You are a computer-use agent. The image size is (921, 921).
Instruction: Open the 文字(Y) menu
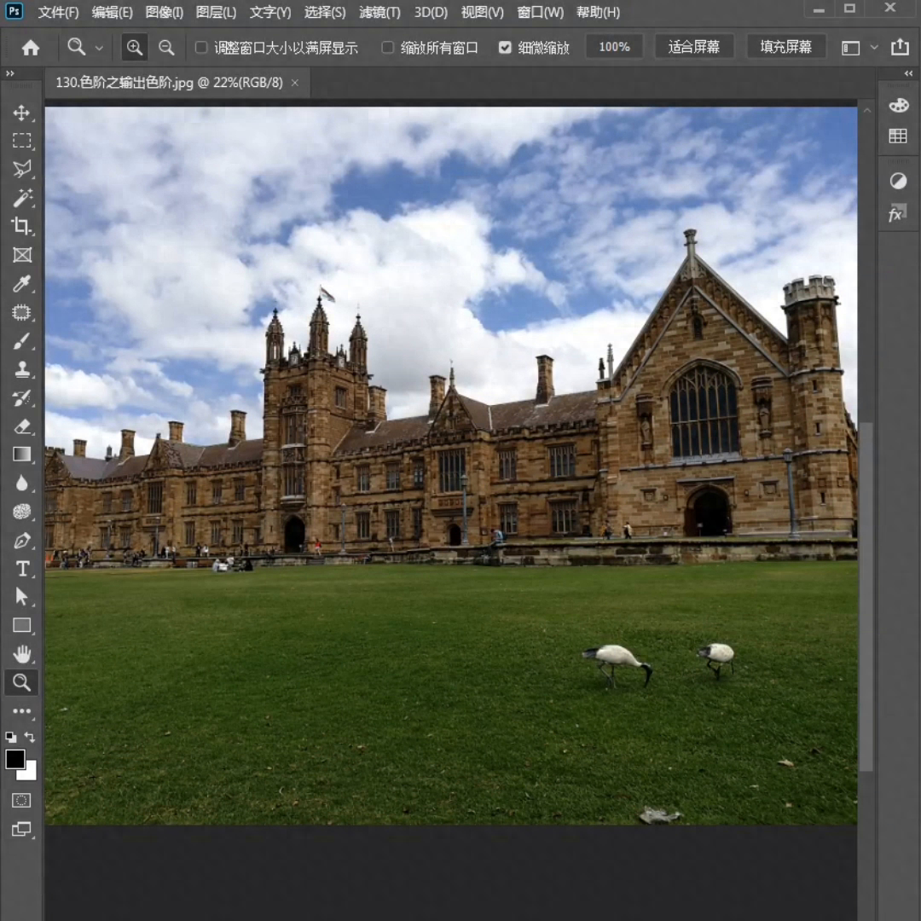270,12
